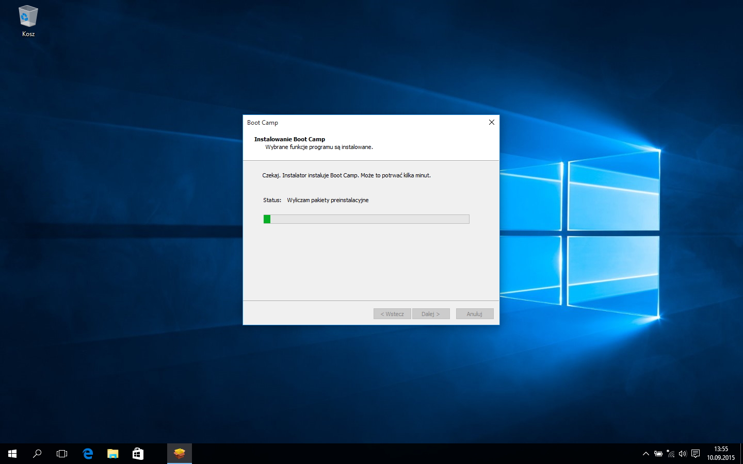Check the battery power tray icon

pos(658,454)
